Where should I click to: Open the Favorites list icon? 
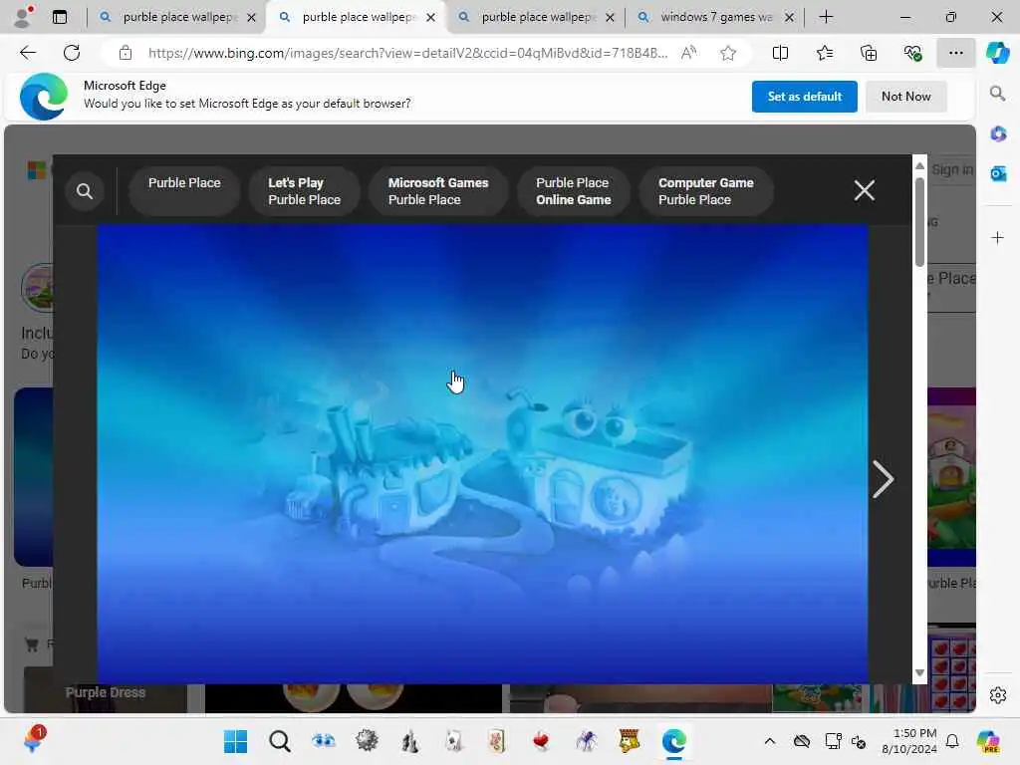[824, 54]
